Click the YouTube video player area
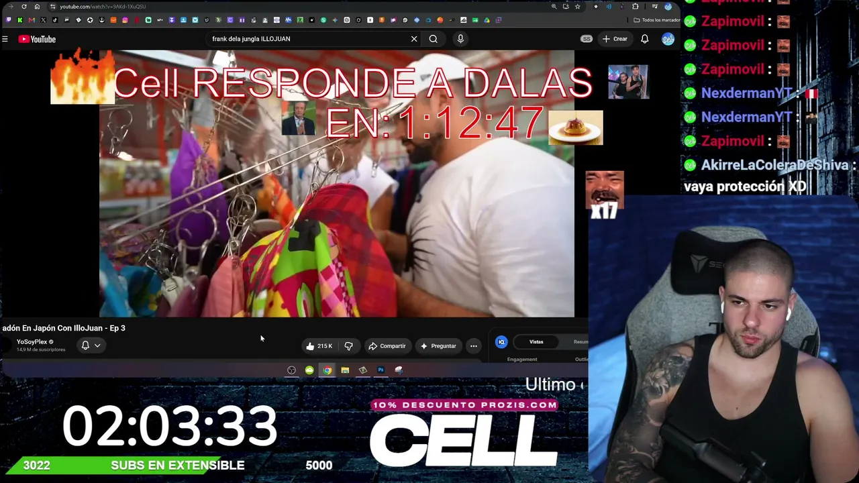This screenshot has width=859, height=483. coord(337,183)
